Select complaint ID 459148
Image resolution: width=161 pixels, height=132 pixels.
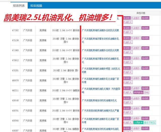(15, 100)
